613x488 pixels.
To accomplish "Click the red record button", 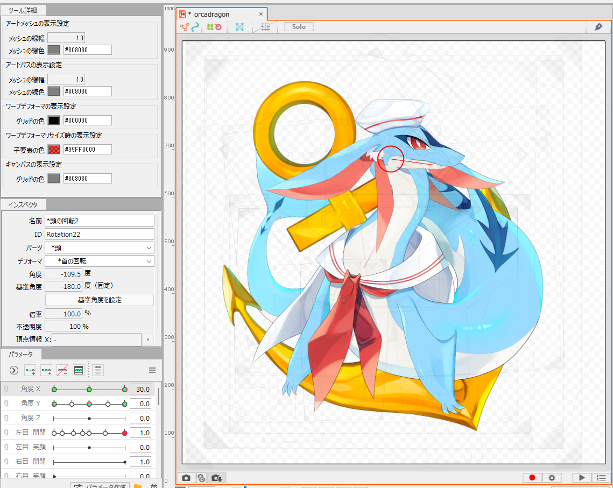I will tap(532, 477).
